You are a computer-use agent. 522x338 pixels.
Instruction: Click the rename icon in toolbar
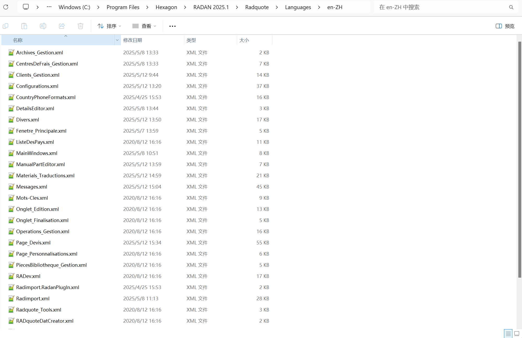coord(43,26)
